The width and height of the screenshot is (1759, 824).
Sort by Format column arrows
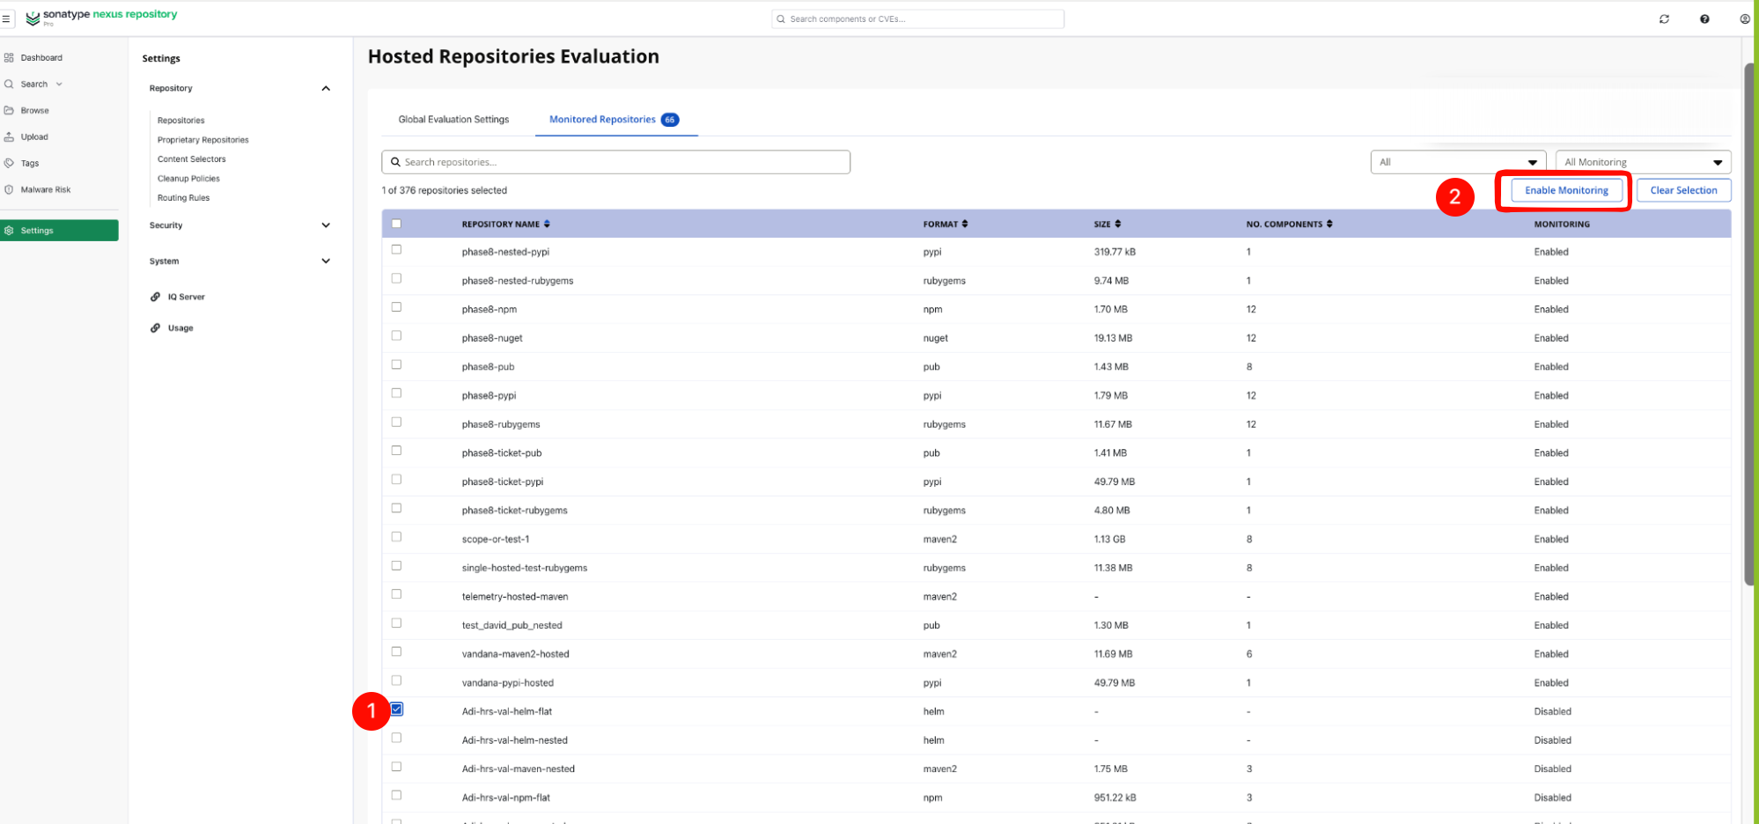(965, 224)
